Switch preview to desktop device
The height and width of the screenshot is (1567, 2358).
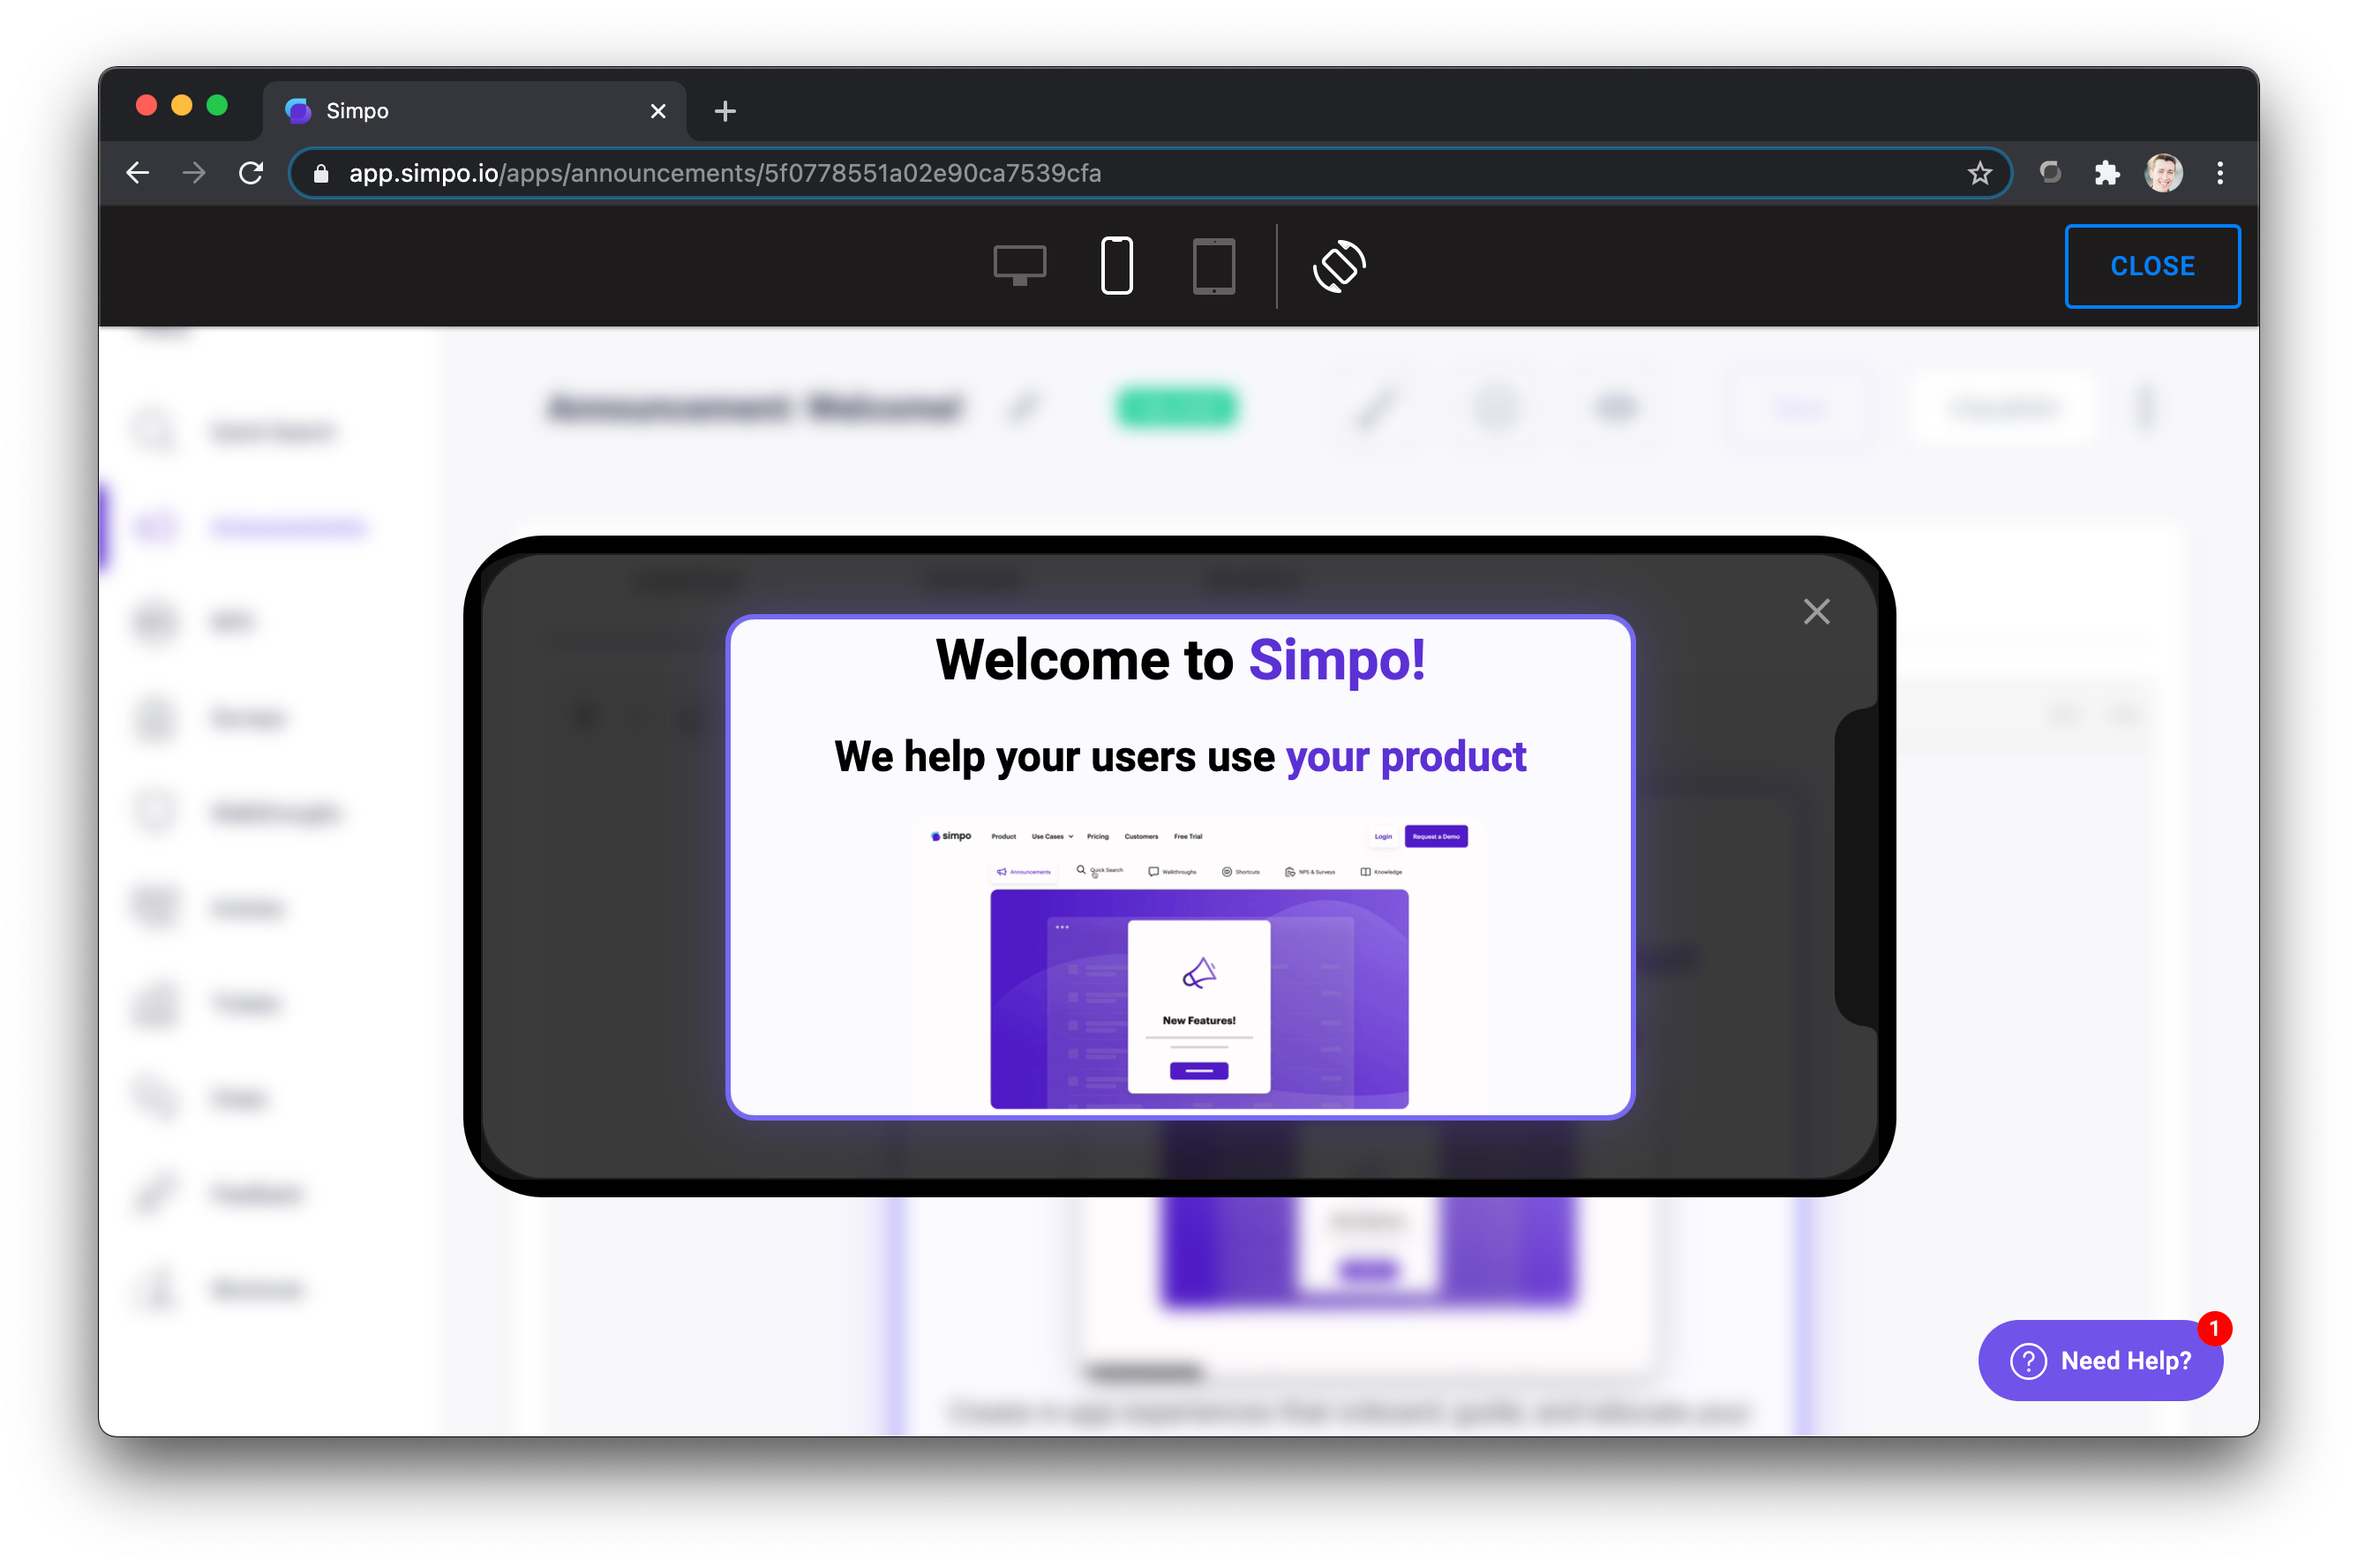tap(1018, 266)
